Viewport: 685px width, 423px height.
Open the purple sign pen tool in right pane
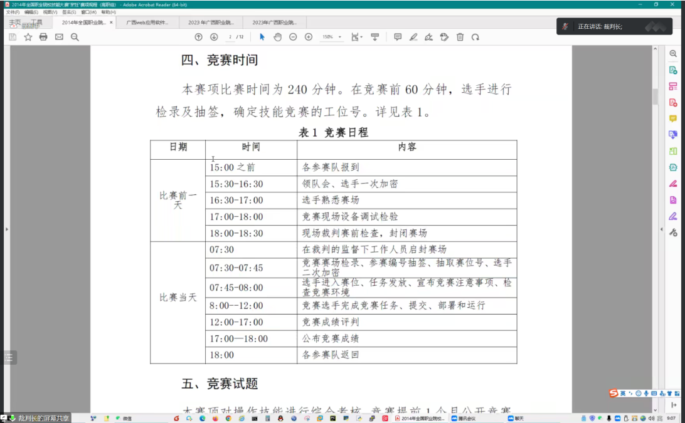point(672,216)
